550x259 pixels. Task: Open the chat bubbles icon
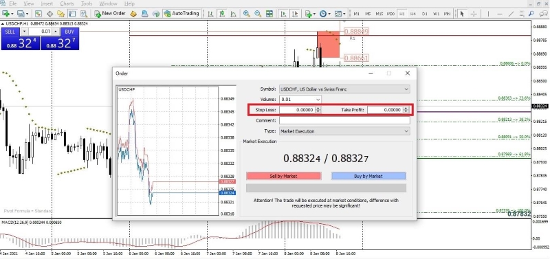[x=543, y=14]
